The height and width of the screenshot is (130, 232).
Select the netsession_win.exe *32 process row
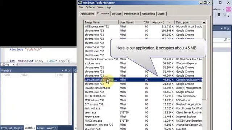click(x=143, y=125)
